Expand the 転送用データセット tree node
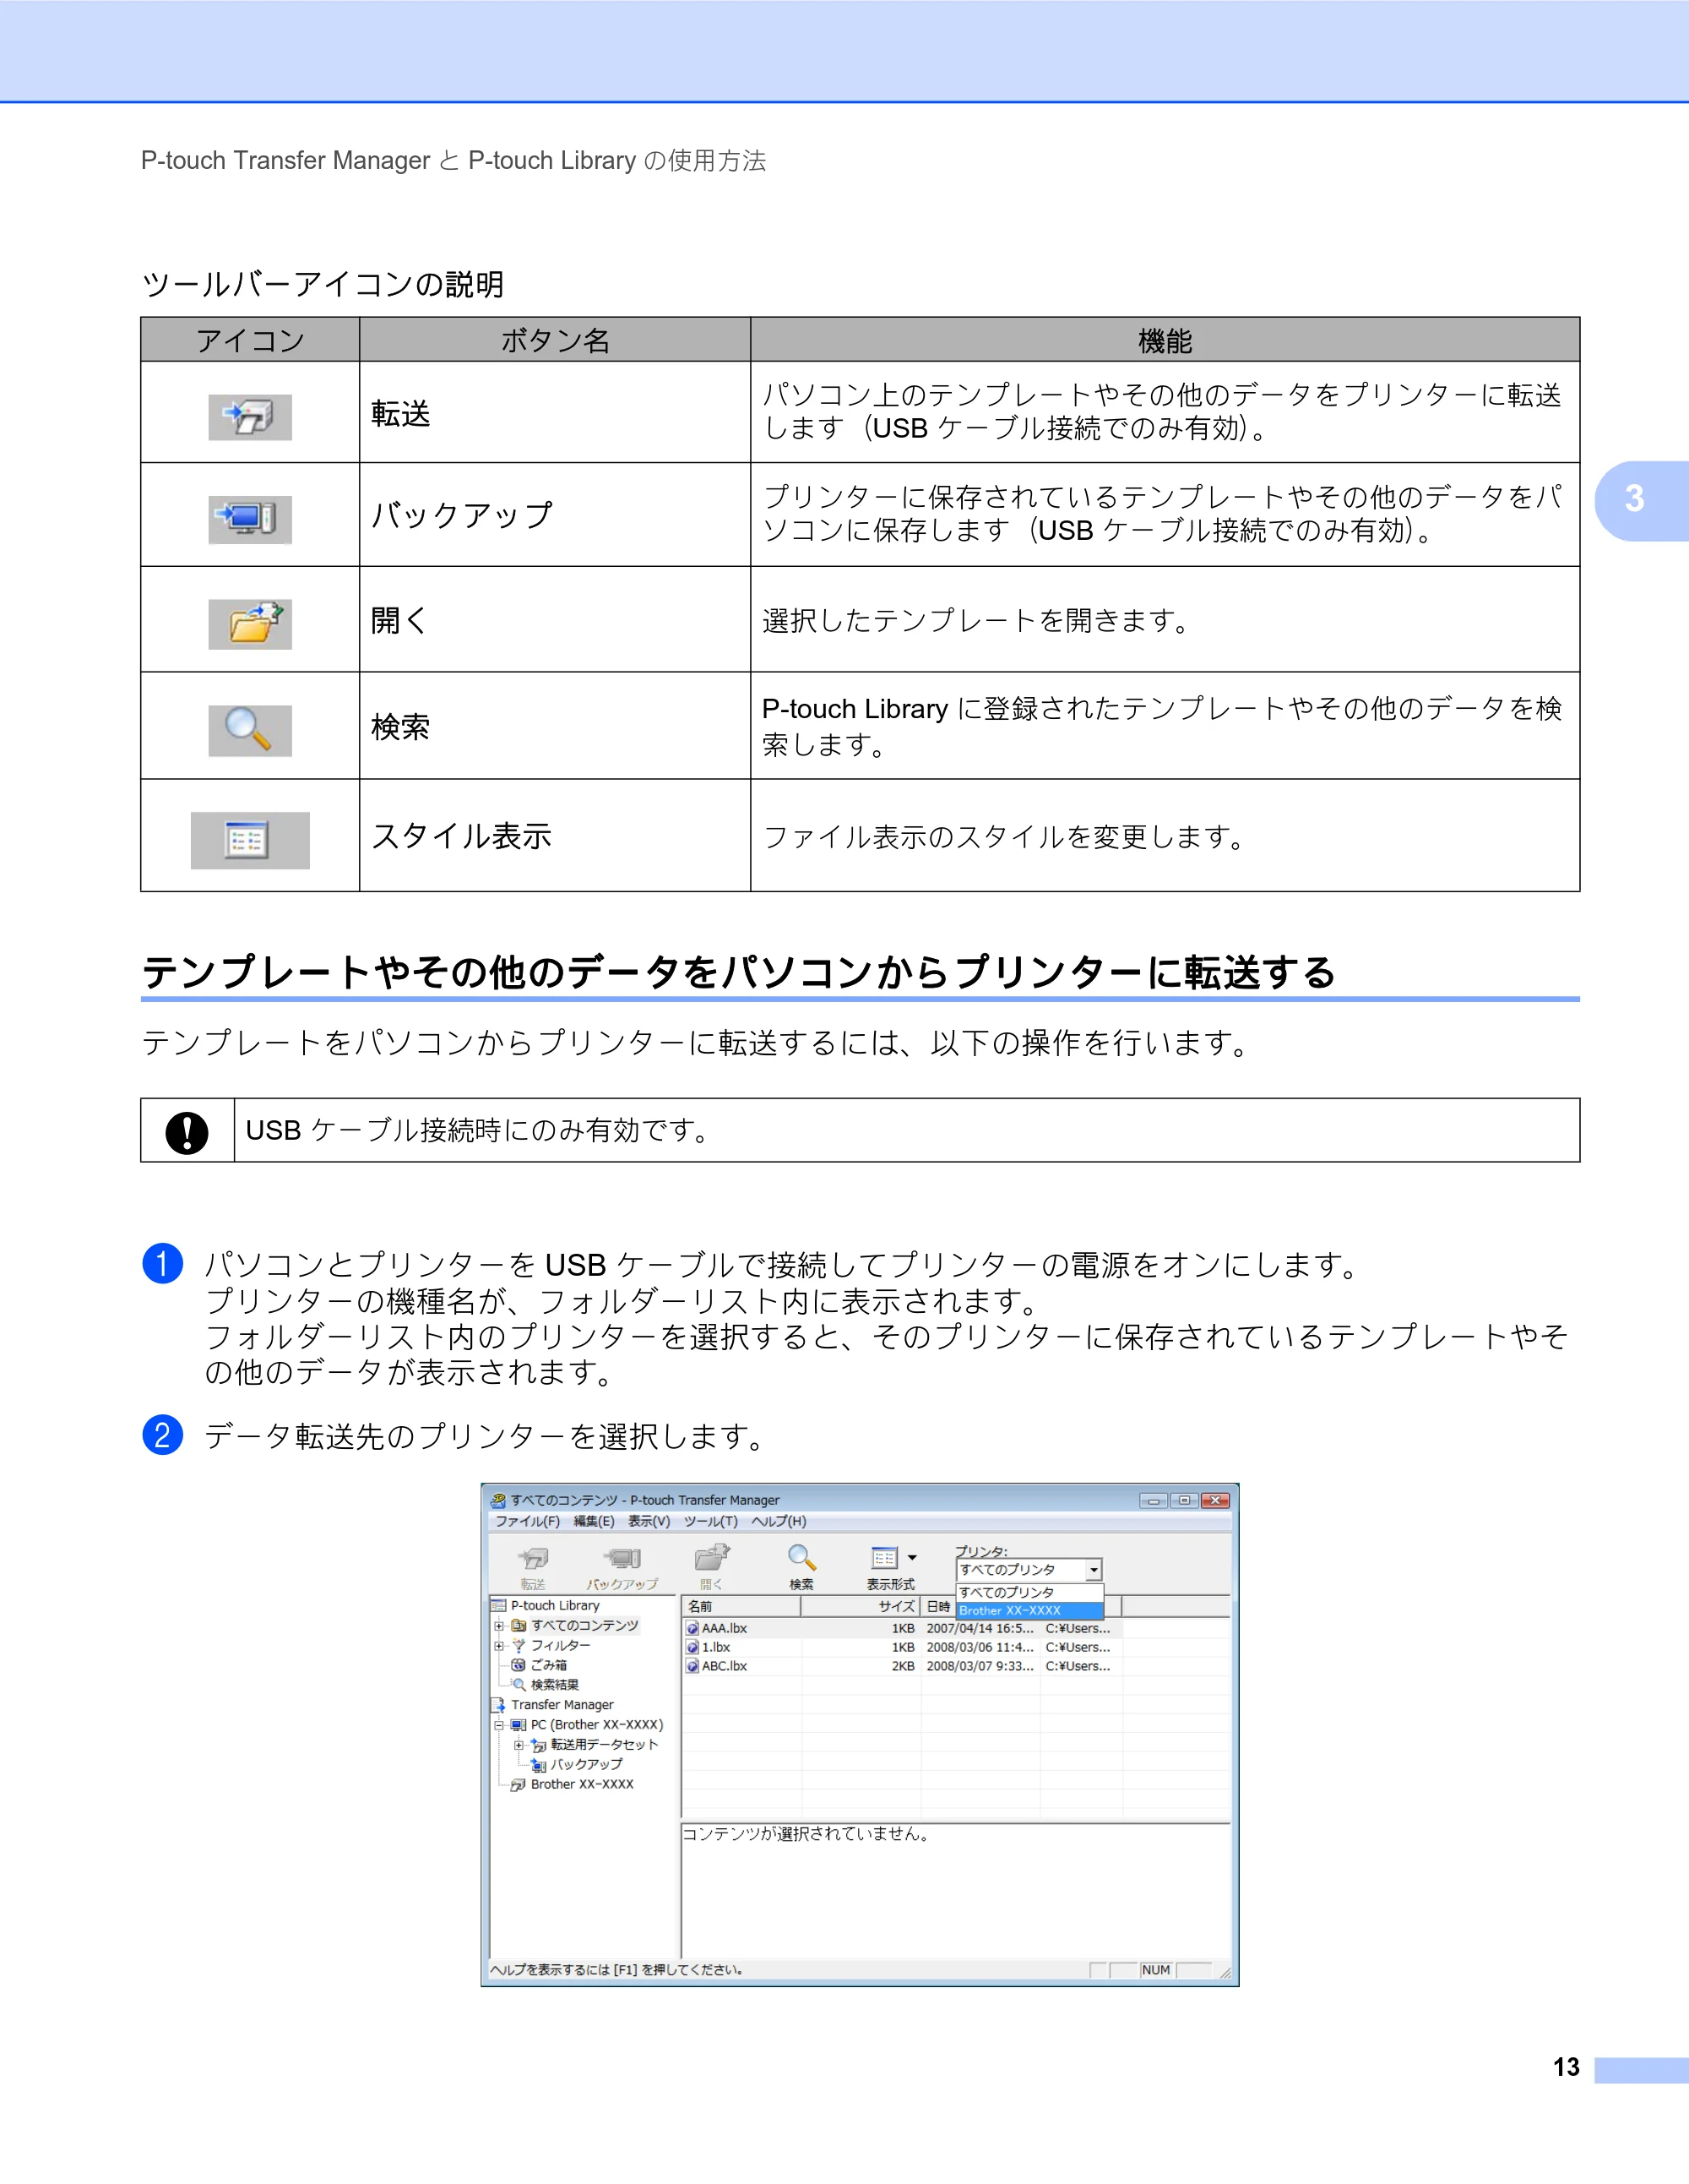 (x=519, y=1745)
